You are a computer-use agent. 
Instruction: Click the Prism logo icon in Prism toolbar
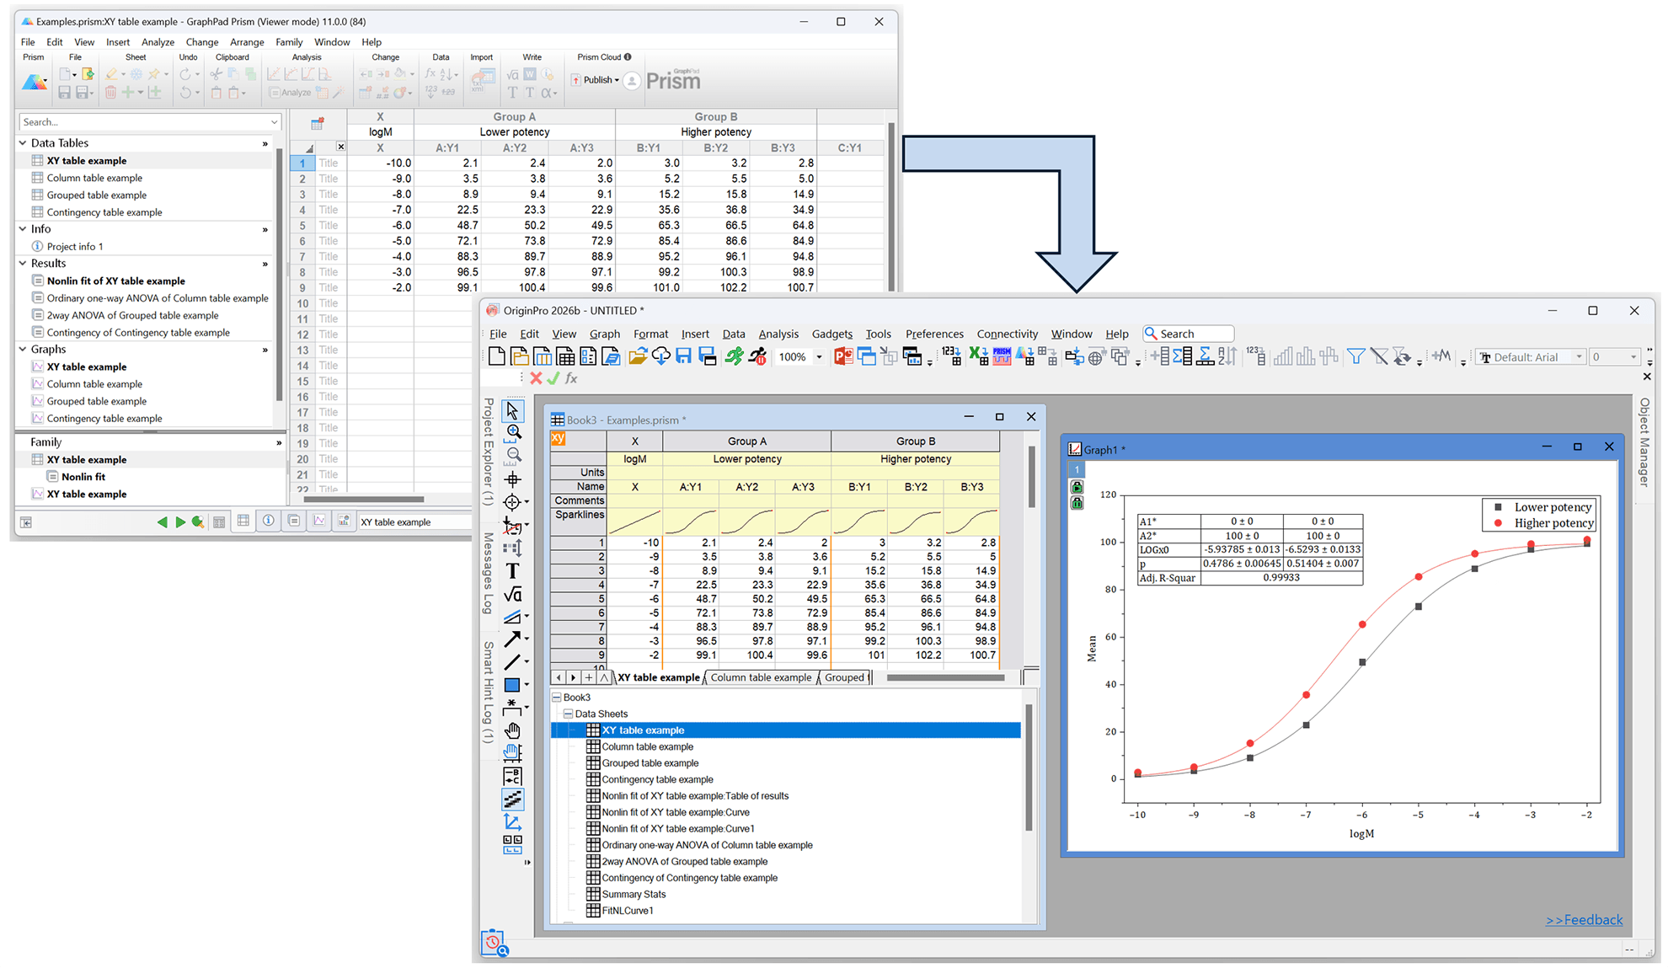[x=34, y=82]
